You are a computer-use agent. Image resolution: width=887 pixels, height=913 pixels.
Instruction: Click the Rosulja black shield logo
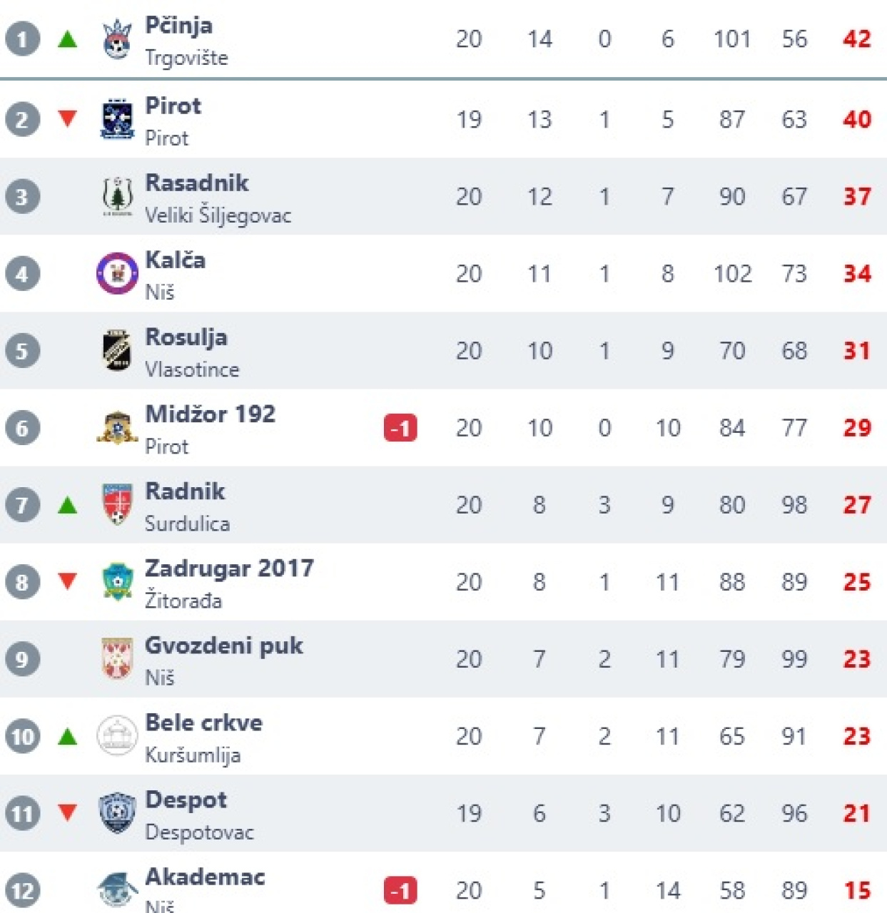117,350
